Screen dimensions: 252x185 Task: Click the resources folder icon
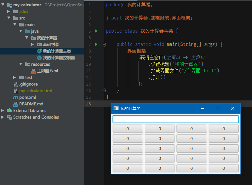27,64
